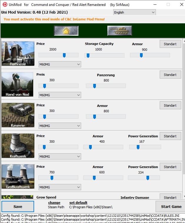This screenshot has height=223, width=185.
Task: Click the Hand von Nod Preis slider
Action: [59, 86]
